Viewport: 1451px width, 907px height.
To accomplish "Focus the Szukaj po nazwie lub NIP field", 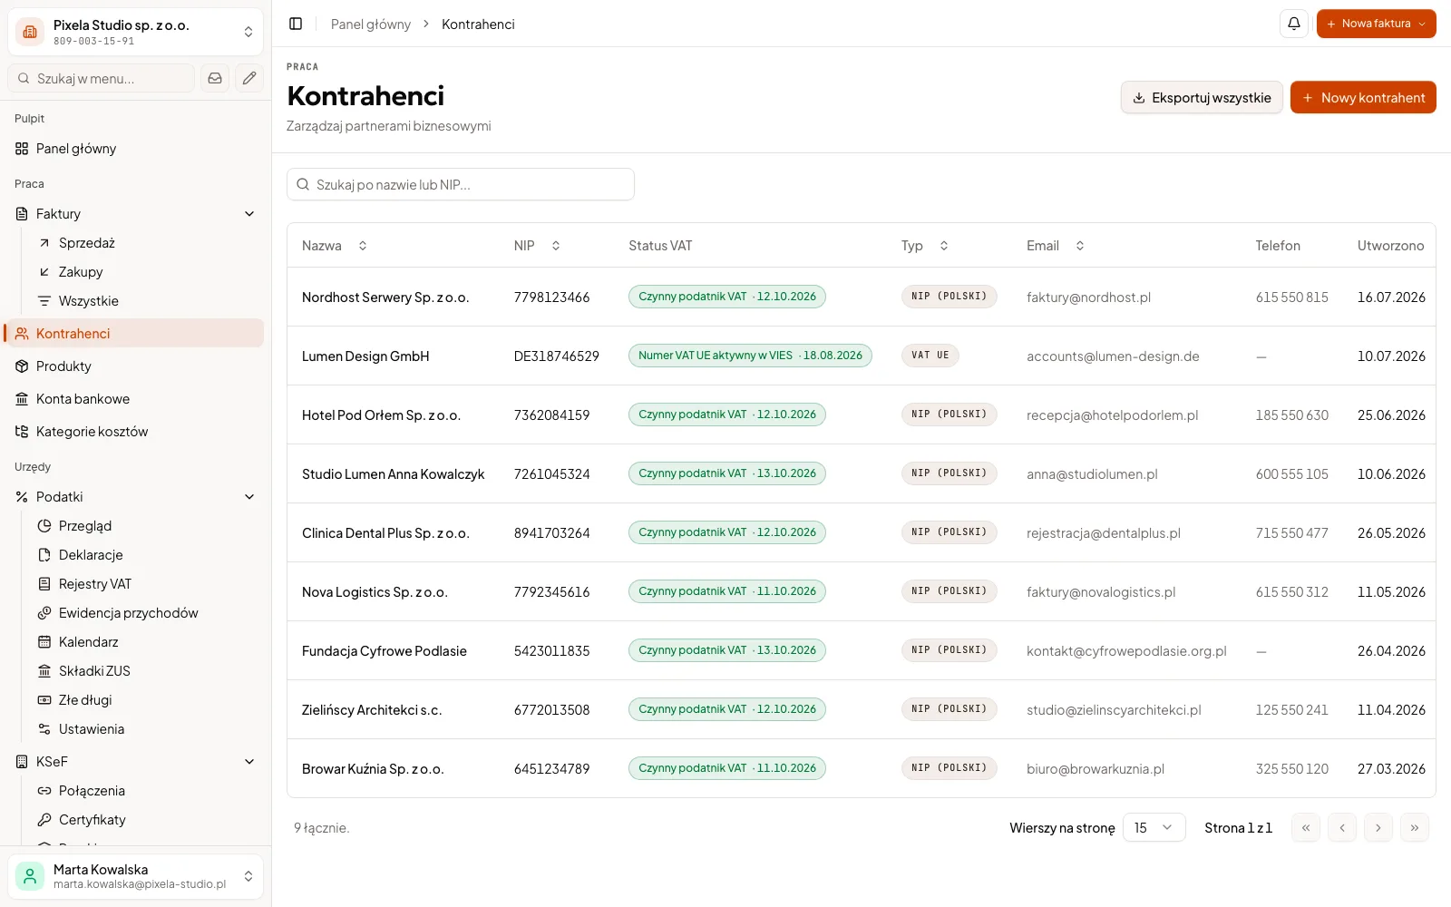I will tap(461, 184).
